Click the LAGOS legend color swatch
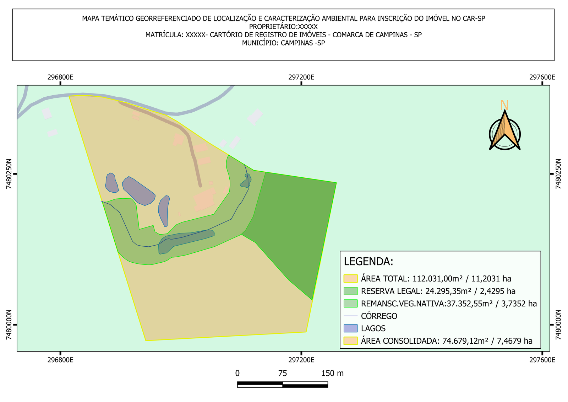The height and width of the screenshot is (402, 568). pos(350,328)
